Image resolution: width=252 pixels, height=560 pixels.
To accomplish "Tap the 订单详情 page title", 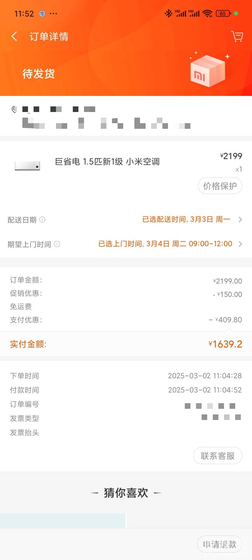I will pyautogui.click(x=49, y=36).
